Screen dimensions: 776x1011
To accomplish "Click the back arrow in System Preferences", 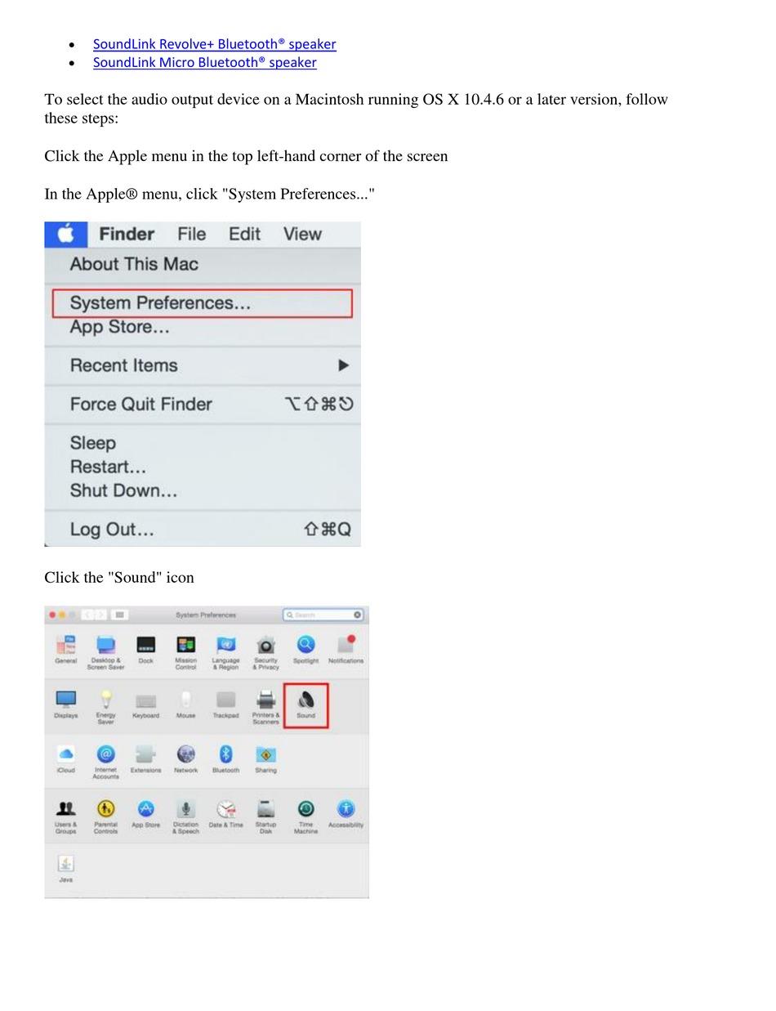I will pos(87,615).
